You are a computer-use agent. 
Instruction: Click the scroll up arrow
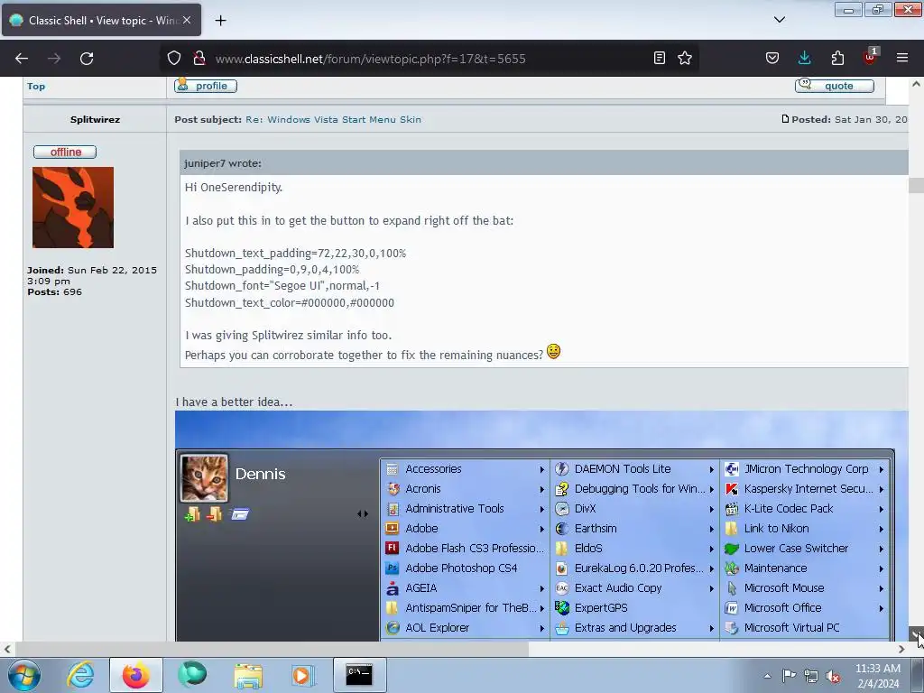coord(916,84)
